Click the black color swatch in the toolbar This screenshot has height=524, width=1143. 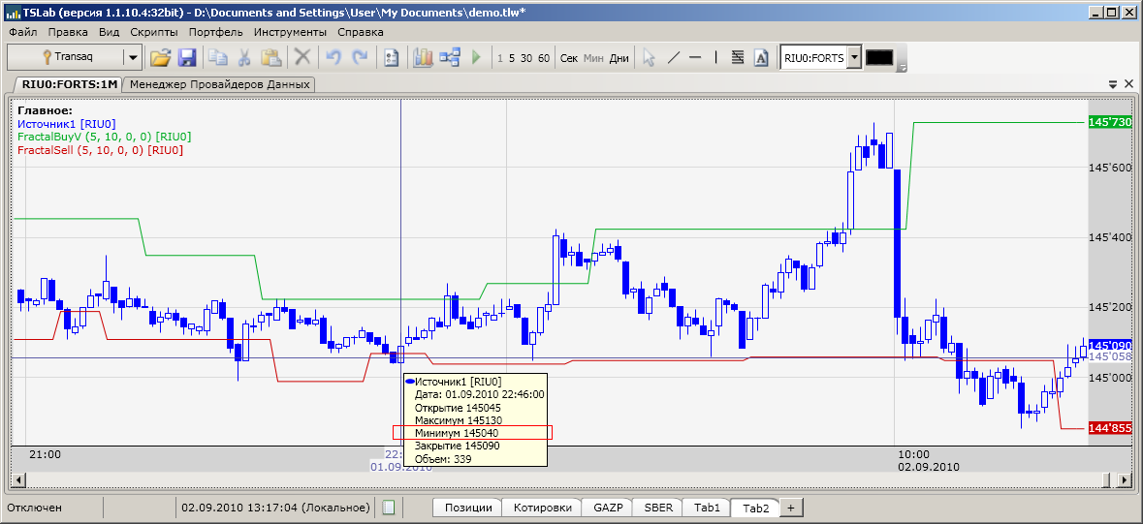point(879,57)
